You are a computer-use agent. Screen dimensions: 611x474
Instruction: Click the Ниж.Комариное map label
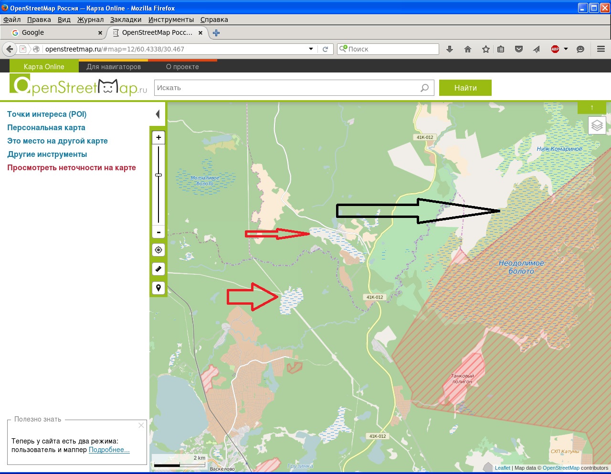coord(559,149)
